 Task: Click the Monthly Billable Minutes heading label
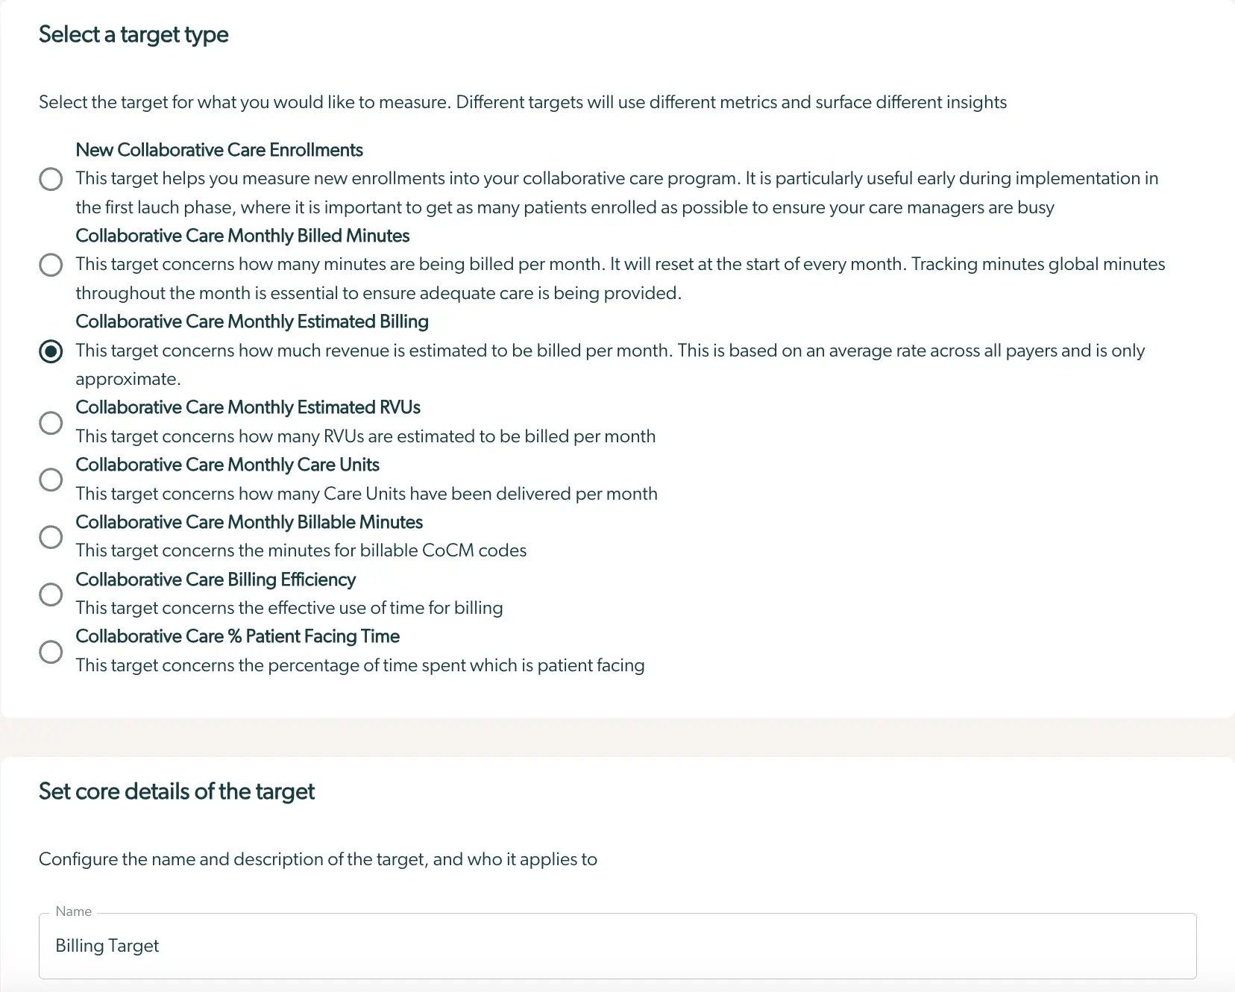click(248, 522)
